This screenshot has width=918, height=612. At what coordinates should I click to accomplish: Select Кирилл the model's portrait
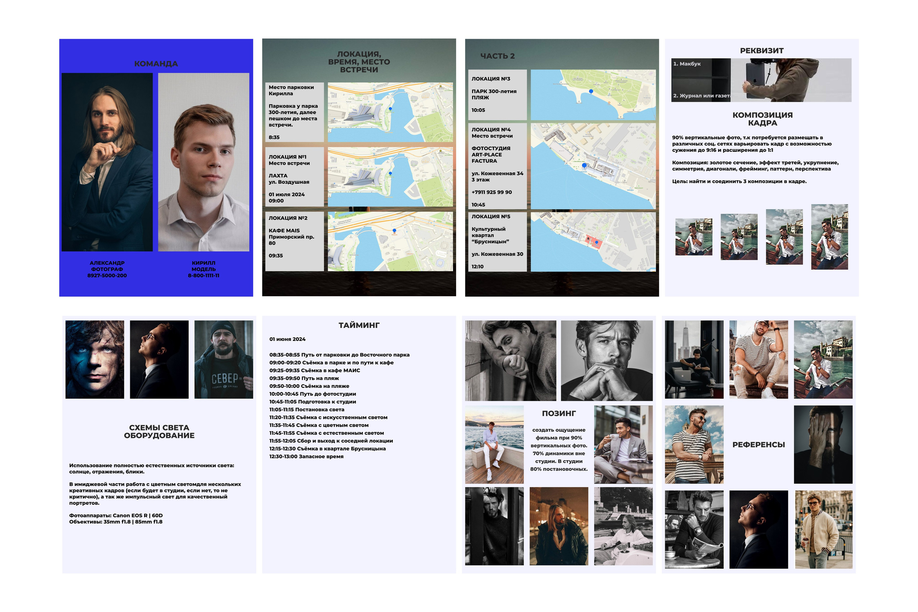(x=203, y=161)
